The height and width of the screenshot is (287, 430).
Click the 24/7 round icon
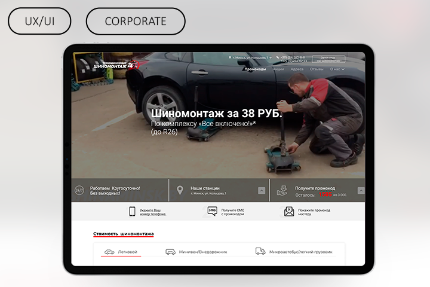79,190
